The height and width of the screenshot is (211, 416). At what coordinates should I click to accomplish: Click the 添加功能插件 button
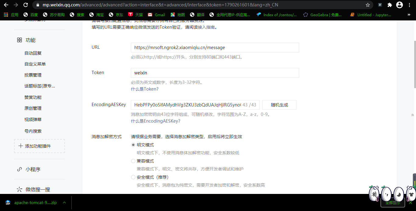tap(39, 146)
